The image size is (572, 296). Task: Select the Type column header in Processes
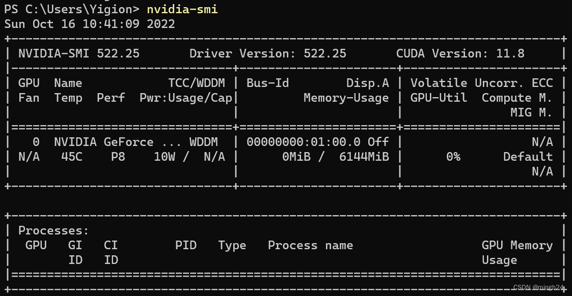[x=232, y=246]
